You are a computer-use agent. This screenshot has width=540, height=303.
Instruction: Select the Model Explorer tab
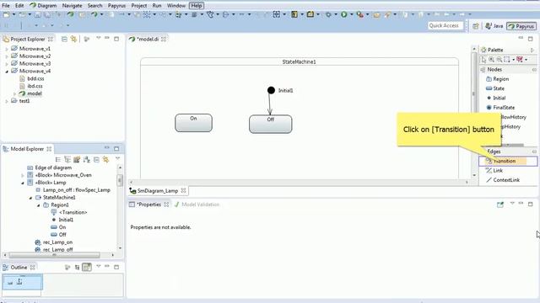(27, 149)
